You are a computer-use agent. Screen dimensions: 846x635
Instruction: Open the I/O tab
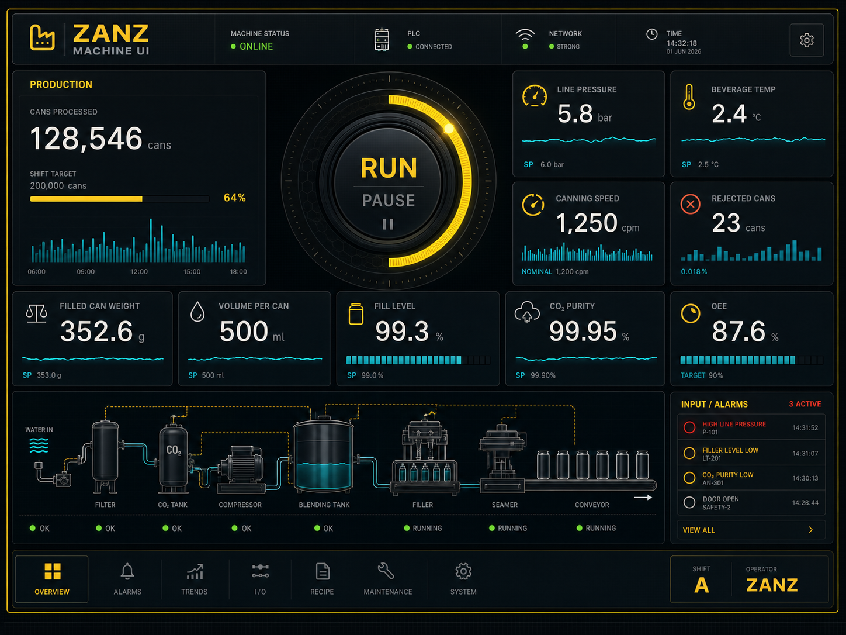[x=260, y=579]
